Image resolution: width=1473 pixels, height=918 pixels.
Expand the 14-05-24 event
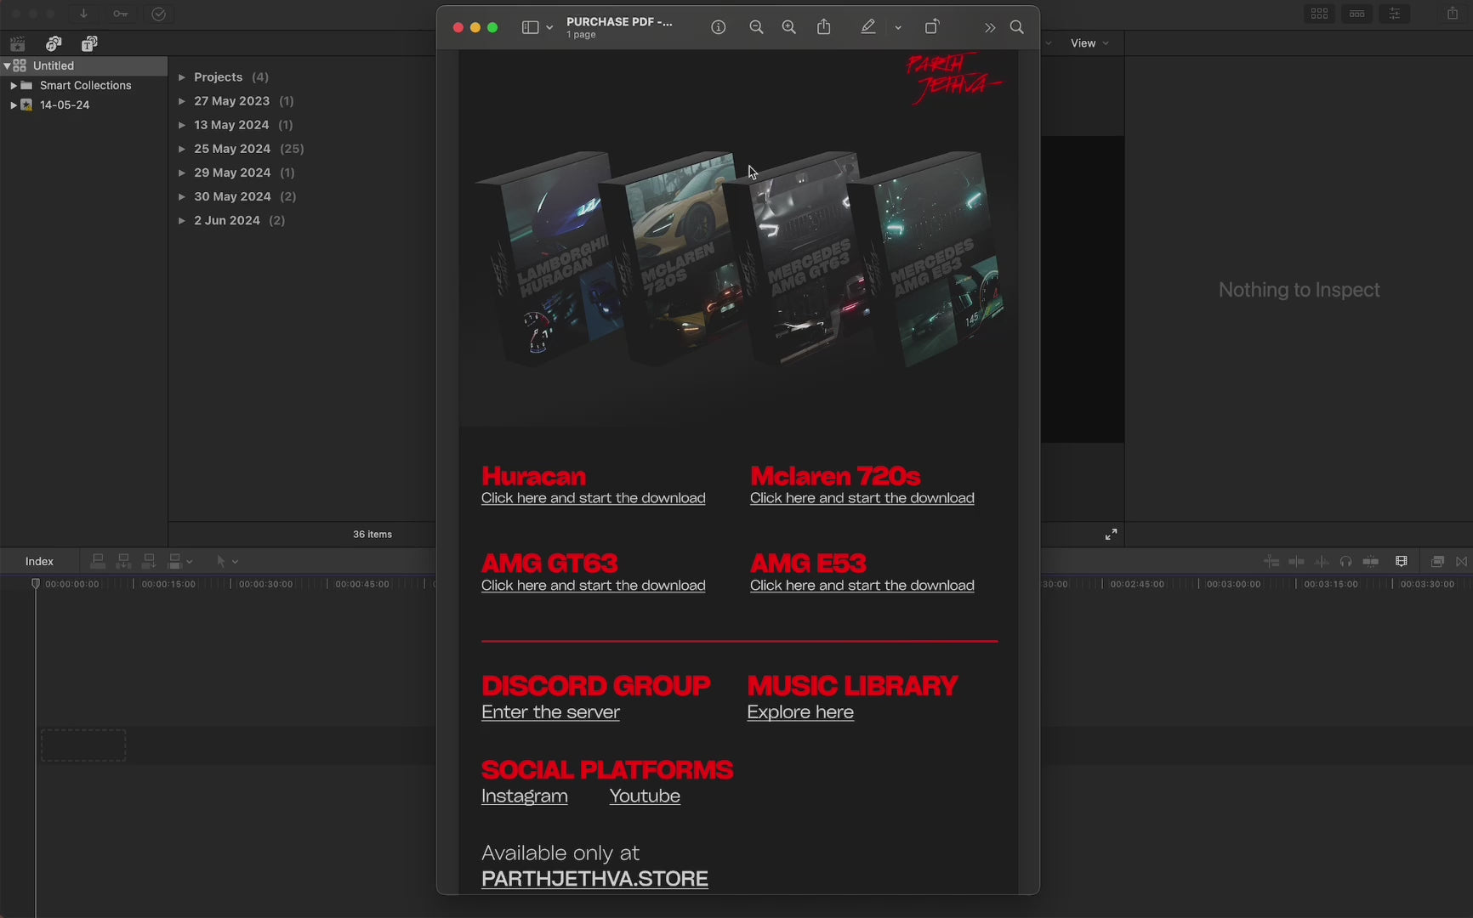(x=14, y=105)
